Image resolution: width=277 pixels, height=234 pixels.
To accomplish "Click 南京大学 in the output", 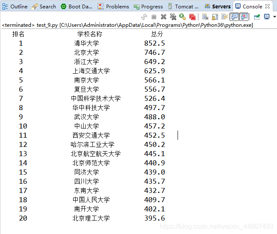I will pyautogui.click(x=86, y=80).
